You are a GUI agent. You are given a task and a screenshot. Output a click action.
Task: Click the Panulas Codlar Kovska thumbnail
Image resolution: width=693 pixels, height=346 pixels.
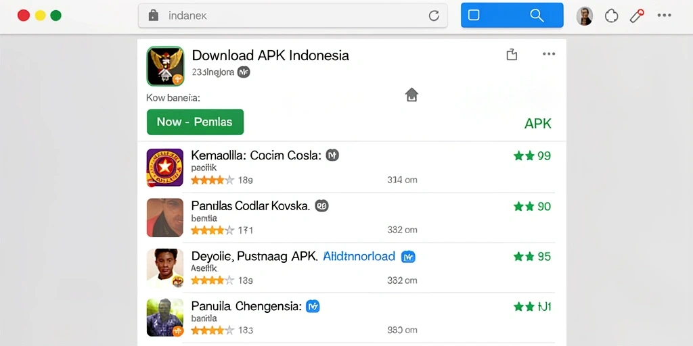coord(165,218)
